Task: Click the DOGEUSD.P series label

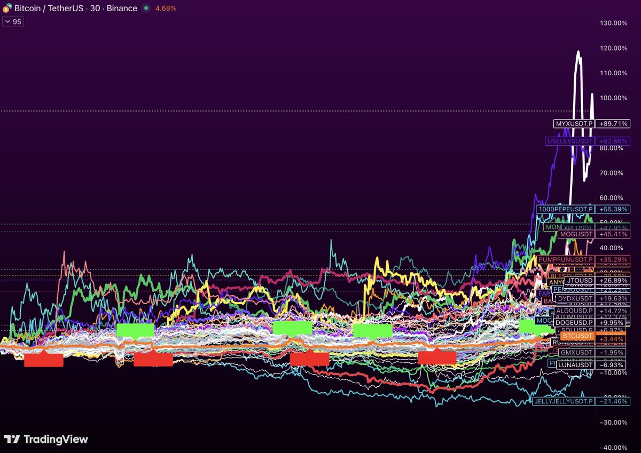Action: click(574, 322)
